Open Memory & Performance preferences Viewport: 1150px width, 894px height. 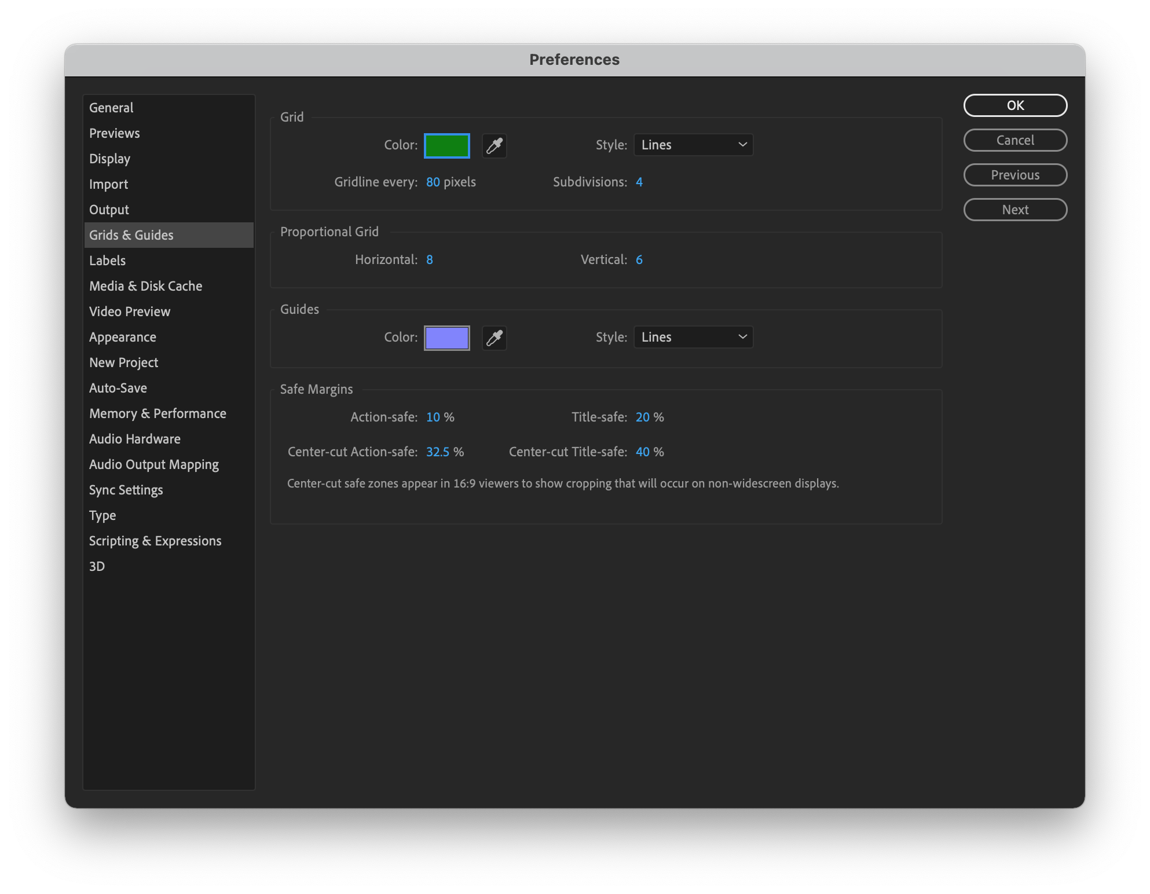coord(169,413)
